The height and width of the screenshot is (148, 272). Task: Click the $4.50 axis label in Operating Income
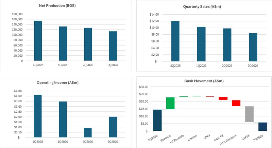[18, 91]
